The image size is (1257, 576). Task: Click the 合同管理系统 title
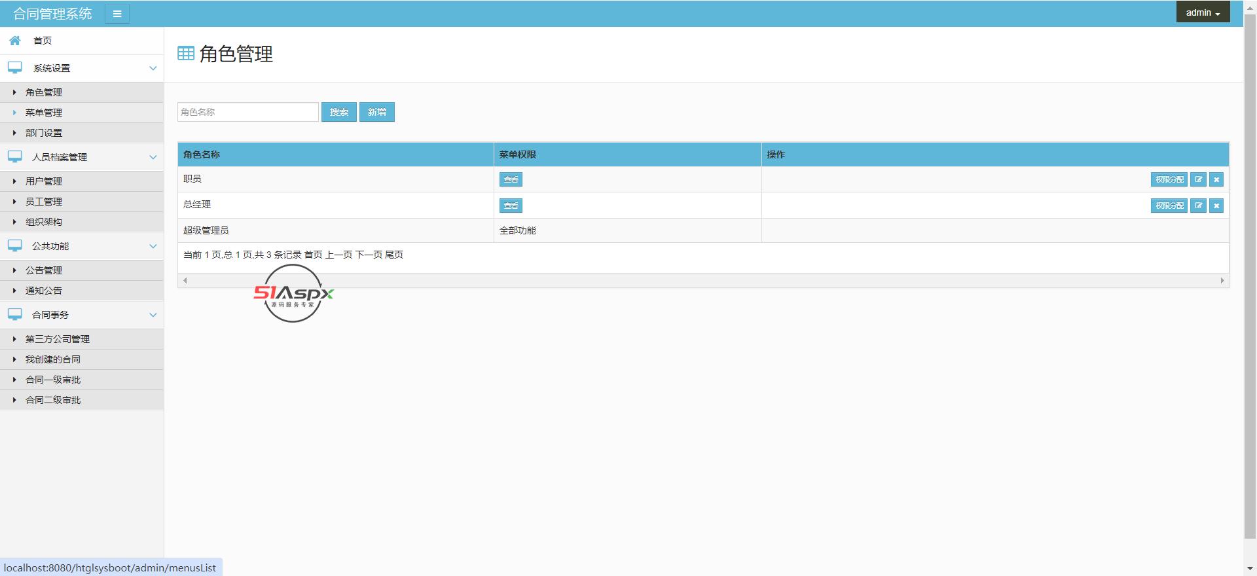click(52, 14)
